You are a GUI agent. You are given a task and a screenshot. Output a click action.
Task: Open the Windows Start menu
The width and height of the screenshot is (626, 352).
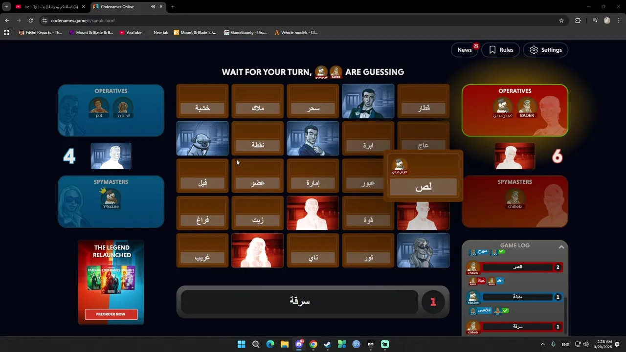(242, 344)
